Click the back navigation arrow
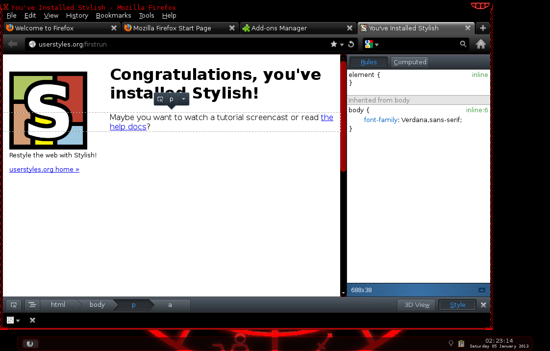The width and height of the screenshot is (550, 351). point(13,44)
